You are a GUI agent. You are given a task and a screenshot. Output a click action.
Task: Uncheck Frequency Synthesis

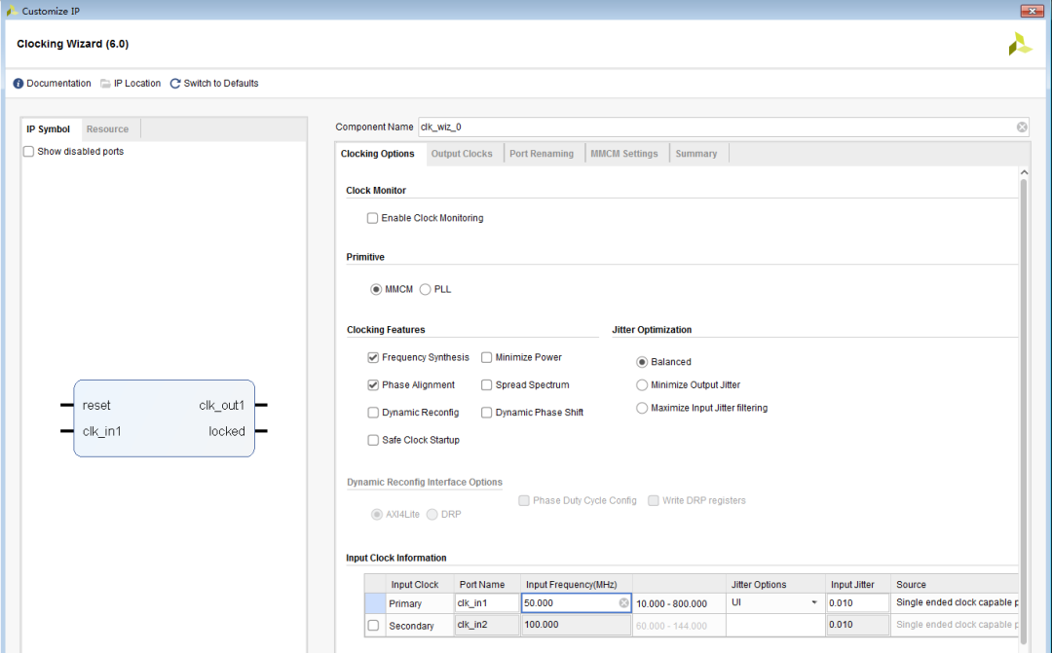373,357
